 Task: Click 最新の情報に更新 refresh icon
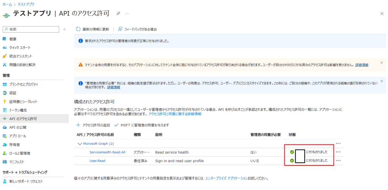coord(78,29)
